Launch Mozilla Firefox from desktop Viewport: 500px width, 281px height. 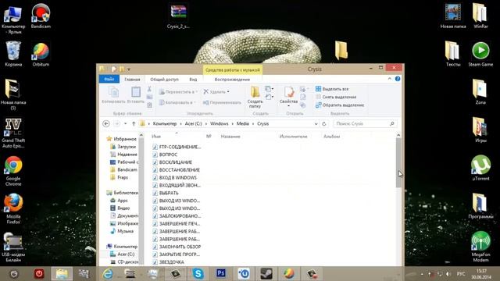13,208
